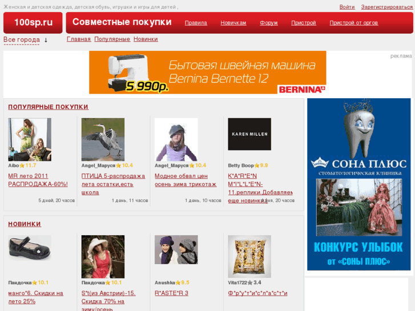
Task: Click the star beside Angel_Маруся above ПТИЦА
Action: (x=118, y=165)
